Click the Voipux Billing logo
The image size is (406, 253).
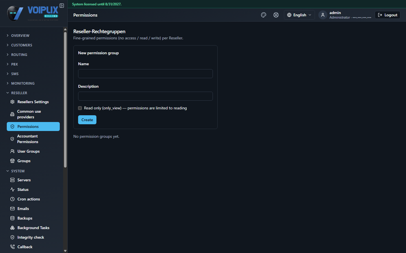[33, 13]
